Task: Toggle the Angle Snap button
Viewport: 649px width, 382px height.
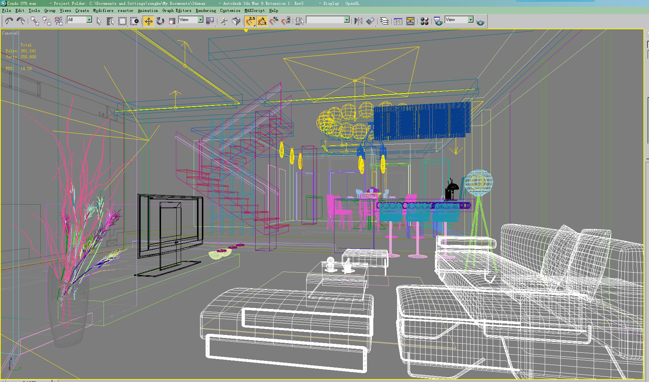Action: 262,21
